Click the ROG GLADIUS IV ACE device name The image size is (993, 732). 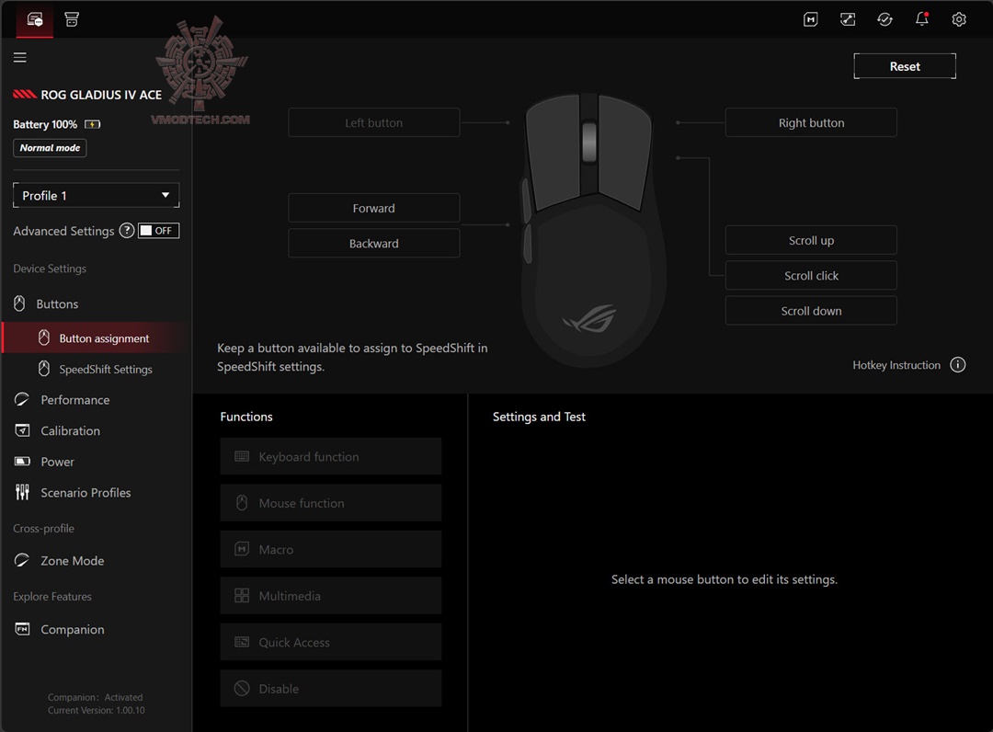pos(101,95)
